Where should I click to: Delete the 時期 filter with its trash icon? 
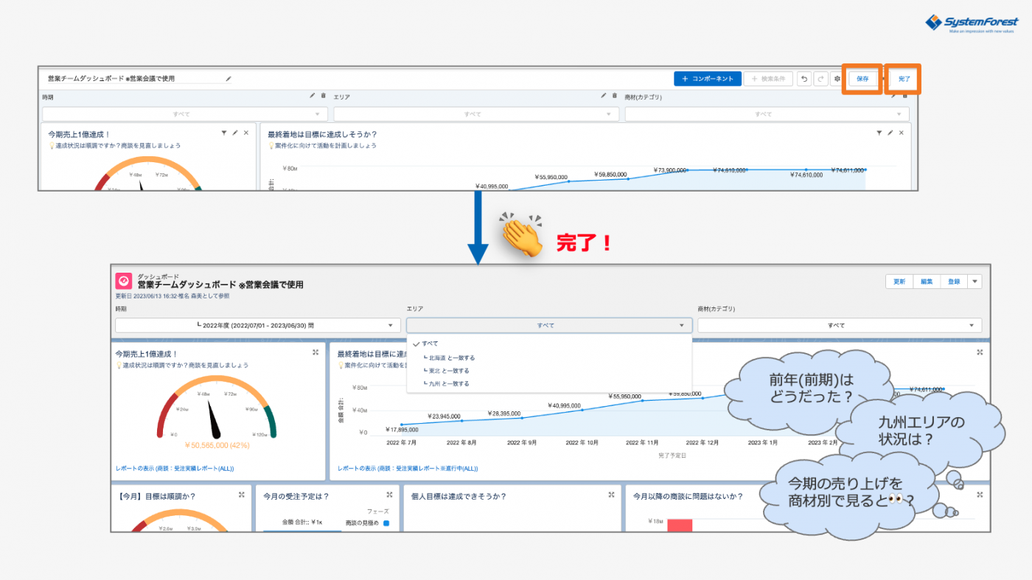323,96
